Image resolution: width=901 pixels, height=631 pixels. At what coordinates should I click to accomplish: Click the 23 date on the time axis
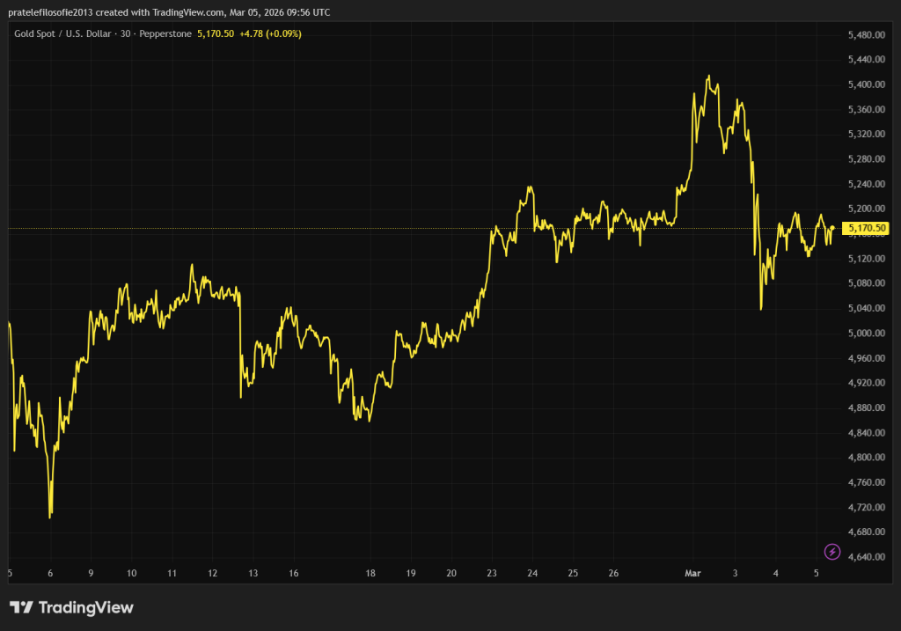click(492, 574)
